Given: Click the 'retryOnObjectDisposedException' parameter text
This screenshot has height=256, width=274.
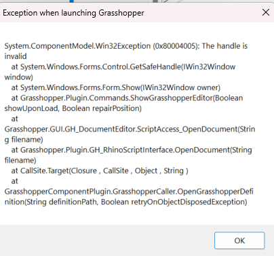Looking at the screenshot, I should [x=189, y=202].
